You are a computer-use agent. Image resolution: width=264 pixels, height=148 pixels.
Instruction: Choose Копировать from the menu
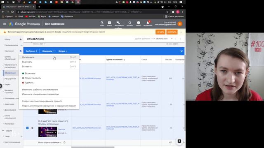pos(49,57)
